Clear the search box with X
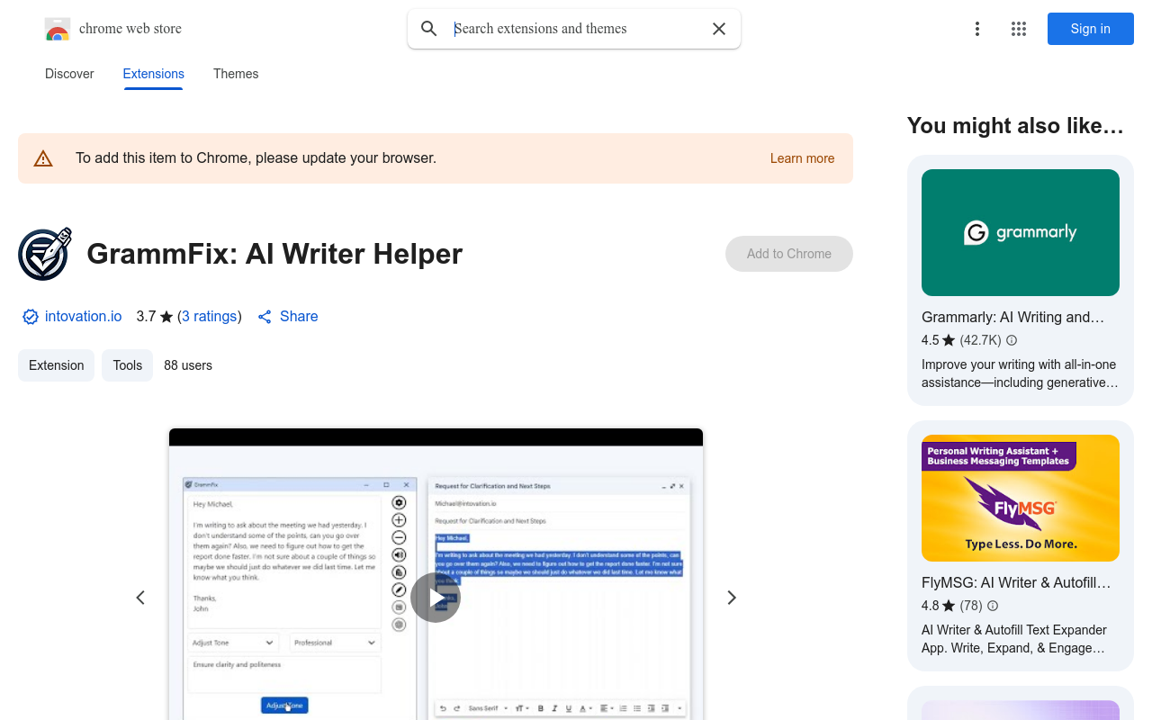The height and width of the screenshot is (720, 1152). [719, 29]
